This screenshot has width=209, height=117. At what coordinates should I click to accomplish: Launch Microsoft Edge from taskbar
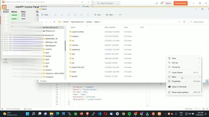point(57,114)
